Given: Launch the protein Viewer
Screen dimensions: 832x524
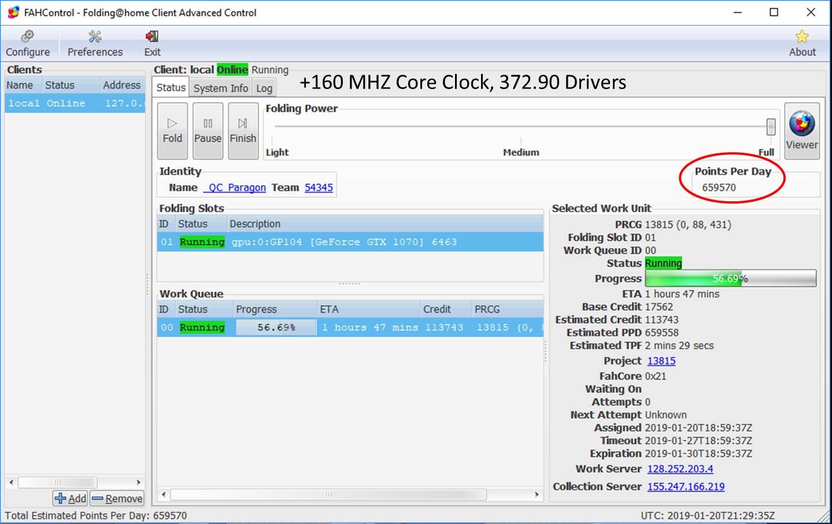Looking at the screenshot, I should click(x=801, y=131).
